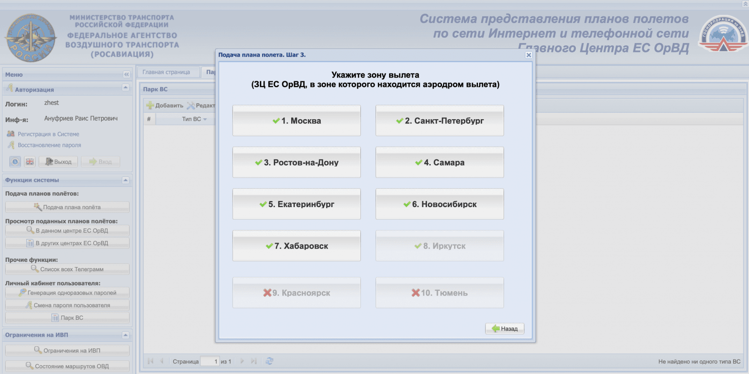Viewport: 749px width, 374px height.
Task: Collapse the Функции системы section
Action: pyautogui.click(x=125, y=180)
